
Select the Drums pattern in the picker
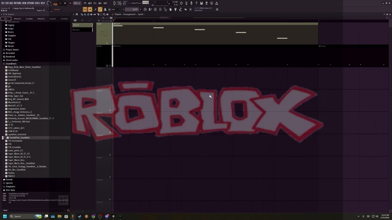[x=82, y=30]
